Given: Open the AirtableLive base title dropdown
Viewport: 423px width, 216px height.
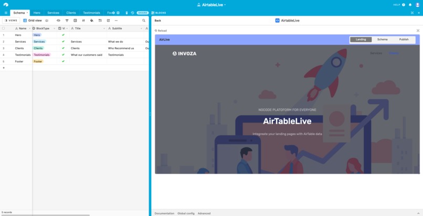Looking at the screenshot, I should pos(212,5).
